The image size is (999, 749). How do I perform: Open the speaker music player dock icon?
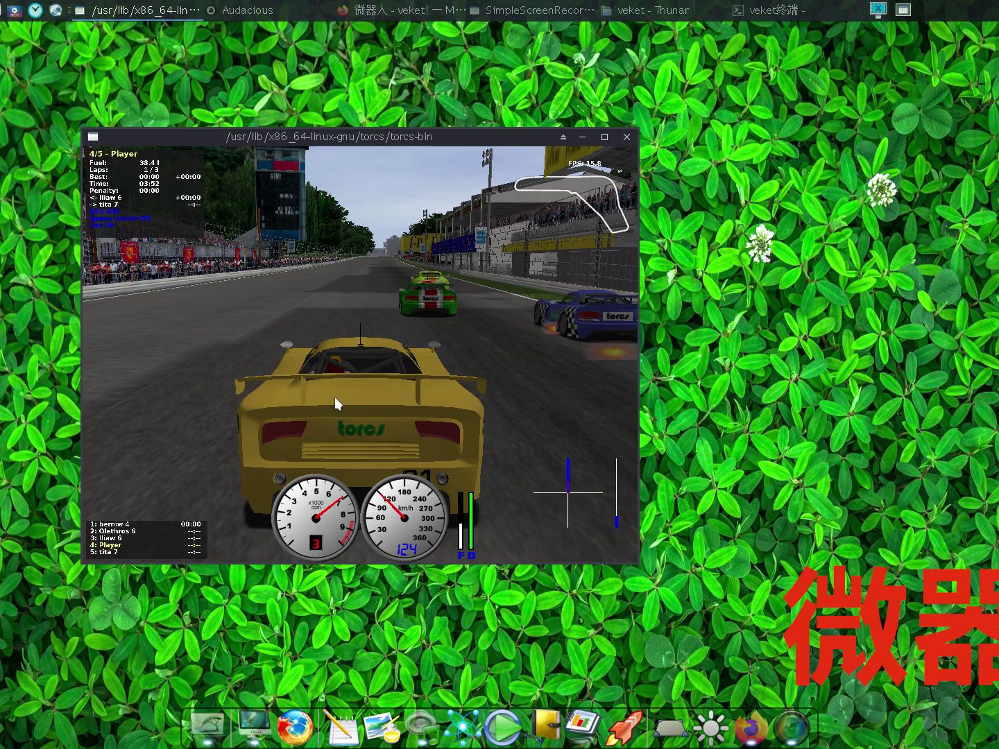422,728
